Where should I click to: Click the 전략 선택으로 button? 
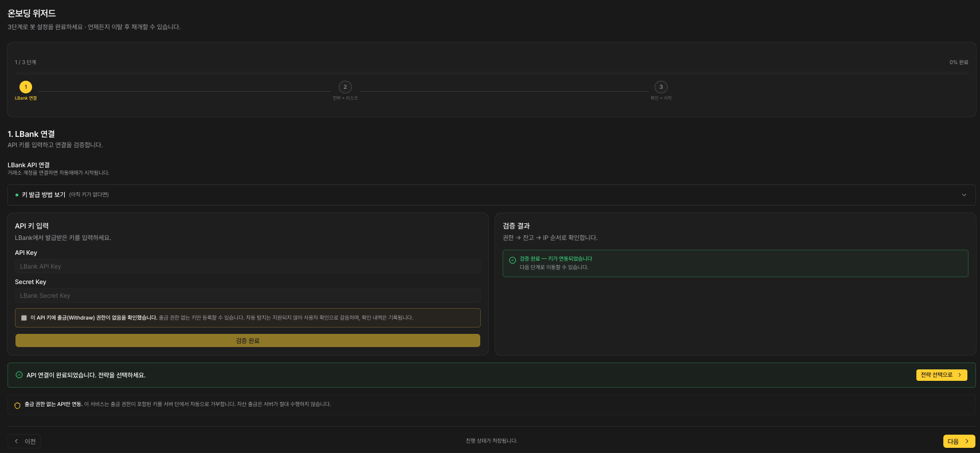pos(942,375)
